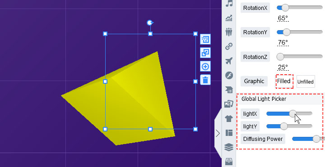Collapse the side panel with arrow tab

[x=218, y=133]
